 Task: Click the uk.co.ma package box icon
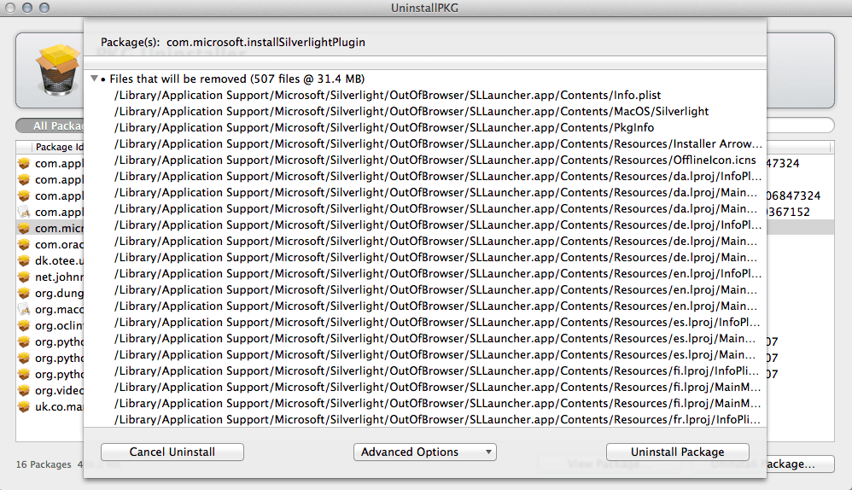(x=24, y=407)
